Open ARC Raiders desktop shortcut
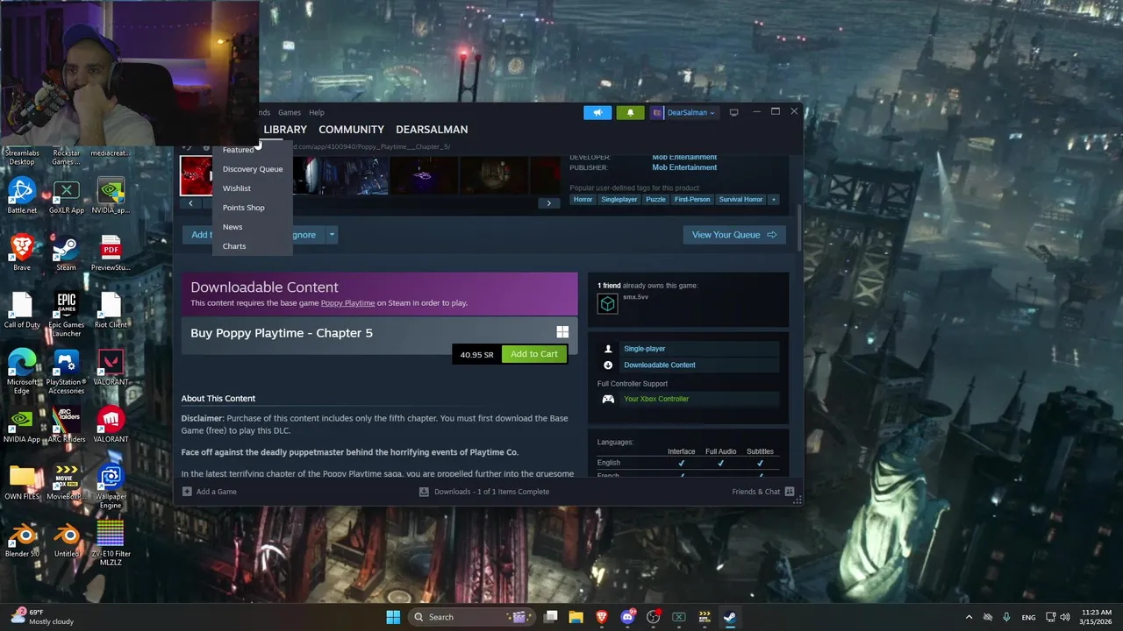 [66, 424]
